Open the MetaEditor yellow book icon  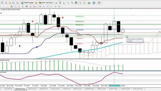(36, 3)
